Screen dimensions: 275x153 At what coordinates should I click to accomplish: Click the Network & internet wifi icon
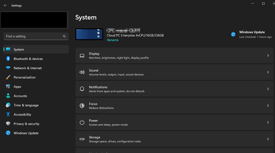click(8, 68)
